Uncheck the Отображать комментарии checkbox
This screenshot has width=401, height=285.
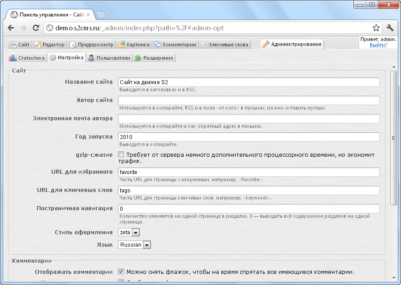[121, 271]
